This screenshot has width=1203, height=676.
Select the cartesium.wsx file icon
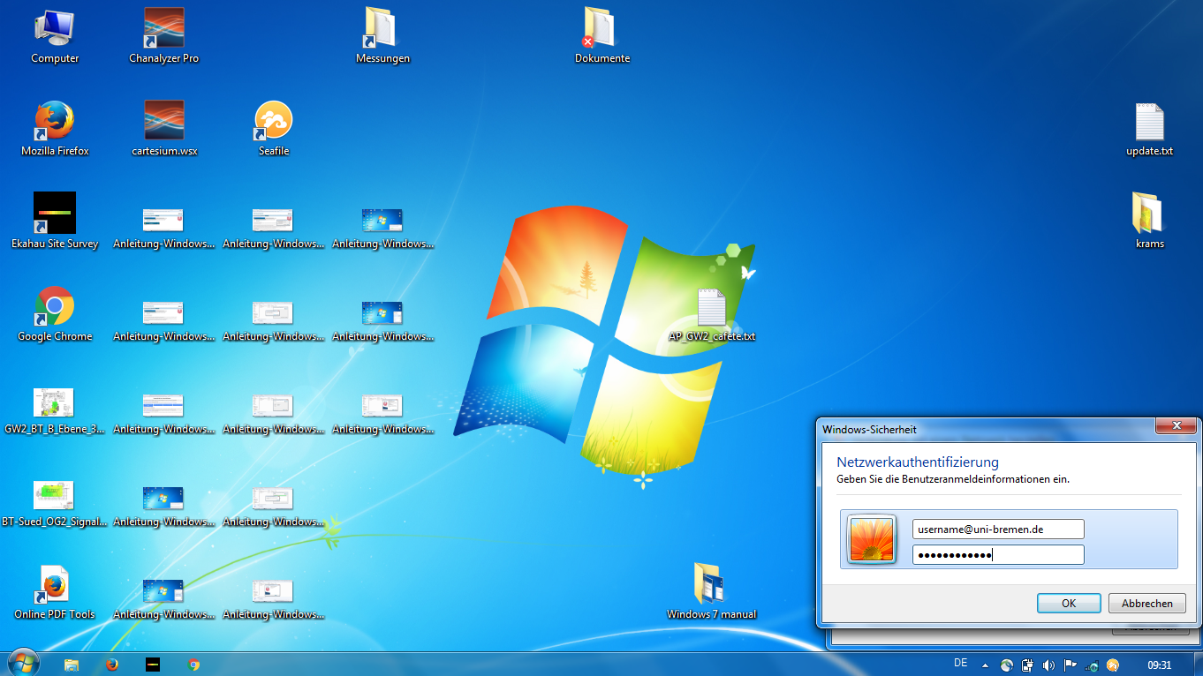[164, 123]
